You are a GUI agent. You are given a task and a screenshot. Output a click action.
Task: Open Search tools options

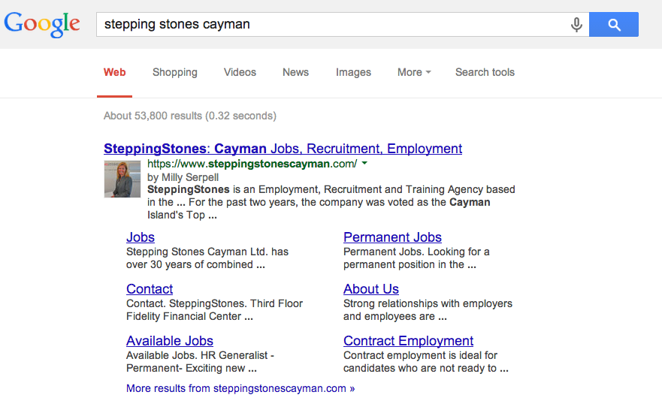click(485, 72)
